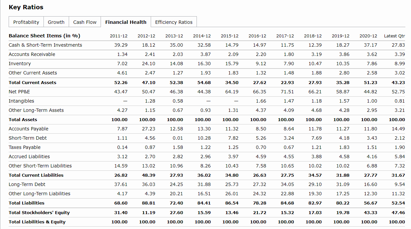Switch to the Growth tab

[x=56, y=22]
